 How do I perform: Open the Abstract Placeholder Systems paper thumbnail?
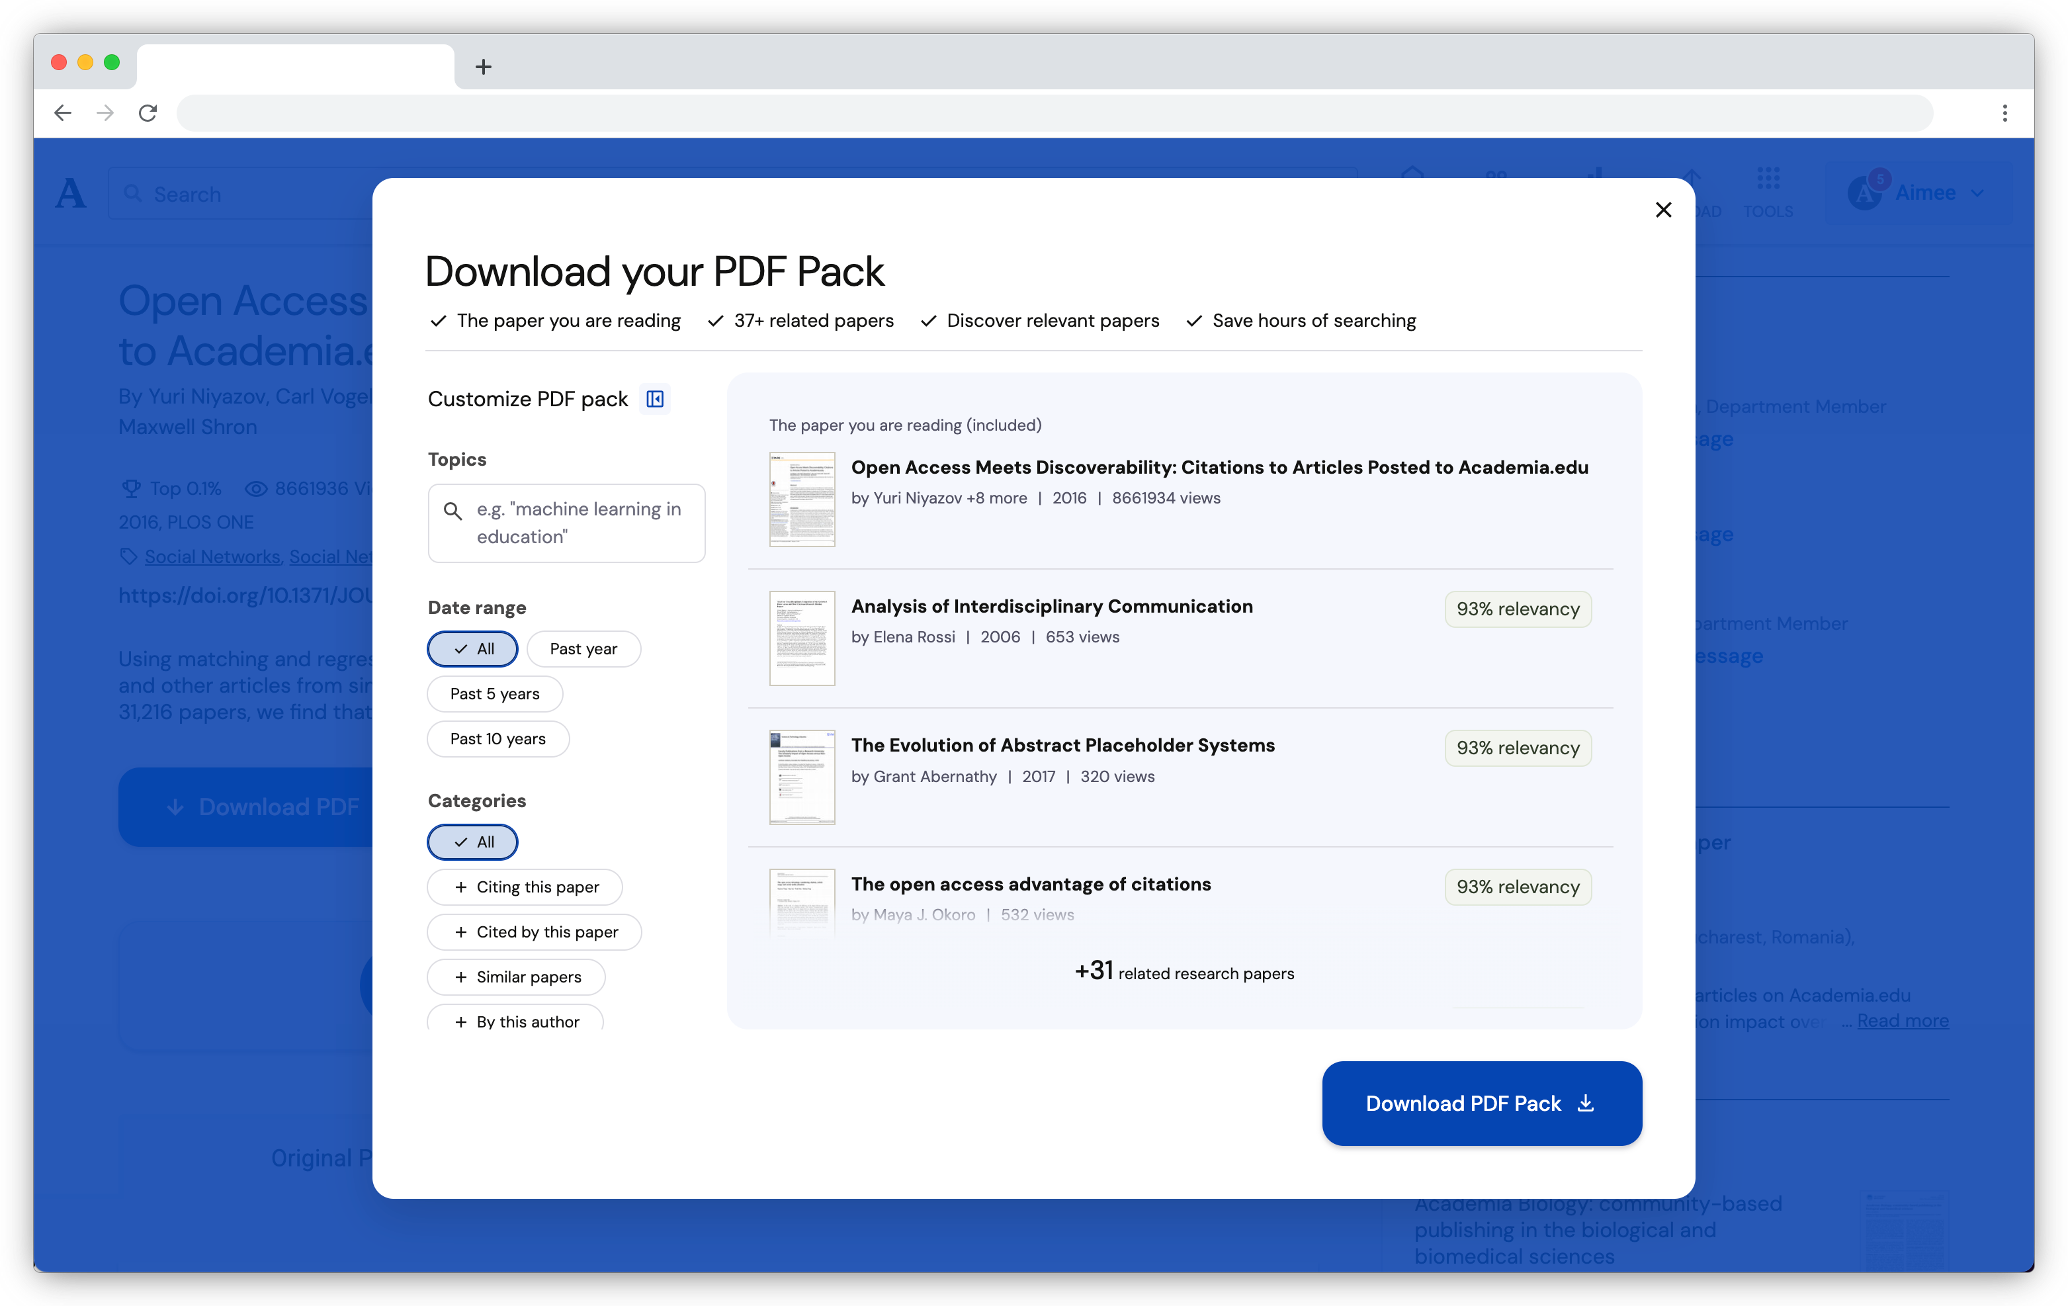click(802, 777)
